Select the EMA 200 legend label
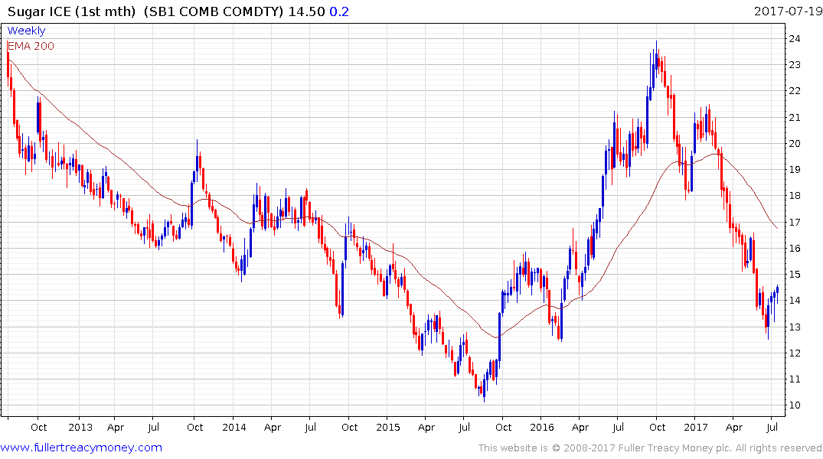Screen dimensions: 823x459 click(31, 46)
